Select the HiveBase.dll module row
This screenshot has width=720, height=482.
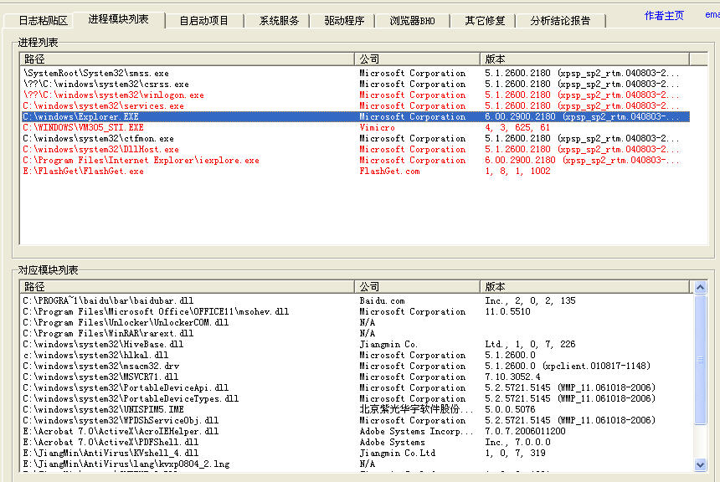coord(356,344)
